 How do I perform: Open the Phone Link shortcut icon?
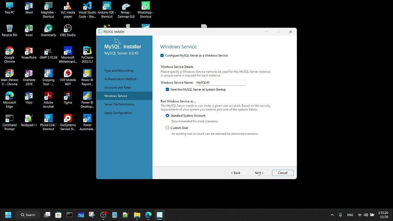tap(48, 122)
